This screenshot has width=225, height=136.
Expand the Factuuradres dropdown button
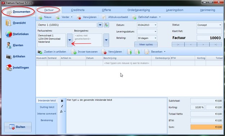(69, 40)
